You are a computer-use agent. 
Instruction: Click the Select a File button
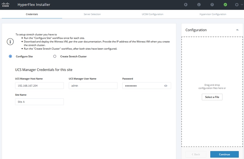212,97
